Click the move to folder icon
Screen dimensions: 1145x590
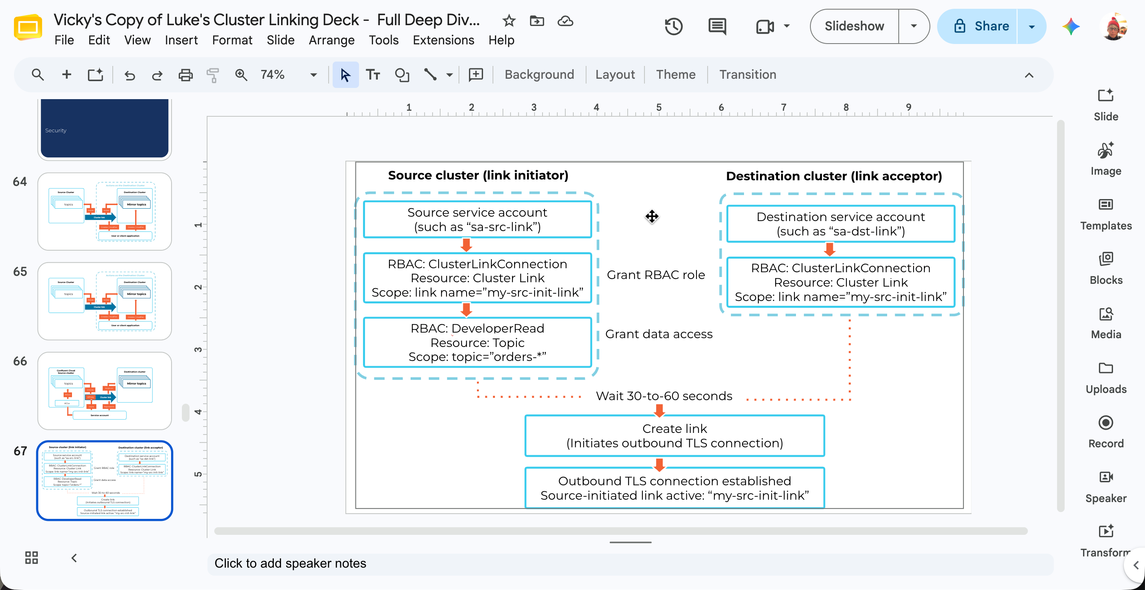tap(537, 20)
